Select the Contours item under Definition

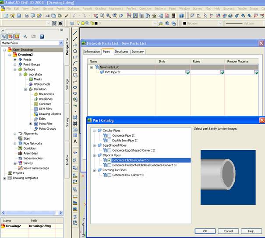coord(45,104)
